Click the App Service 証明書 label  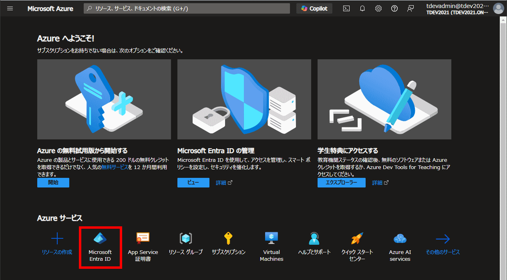(x=143, y=256)
